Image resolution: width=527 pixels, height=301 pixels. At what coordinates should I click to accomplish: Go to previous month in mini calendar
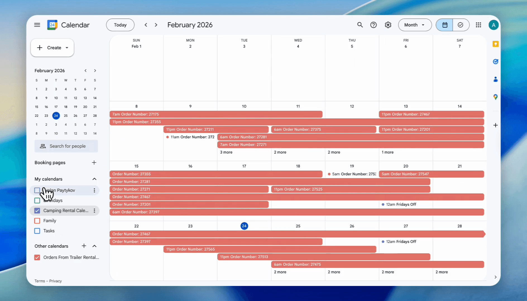coord(86,71)
